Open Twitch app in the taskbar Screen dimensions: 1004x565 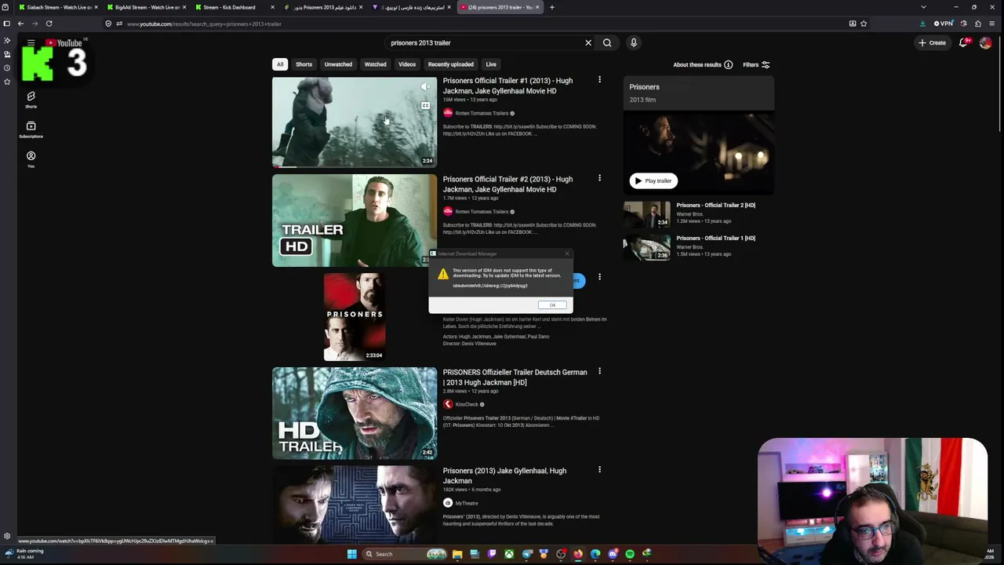click(x=492, y=554)
